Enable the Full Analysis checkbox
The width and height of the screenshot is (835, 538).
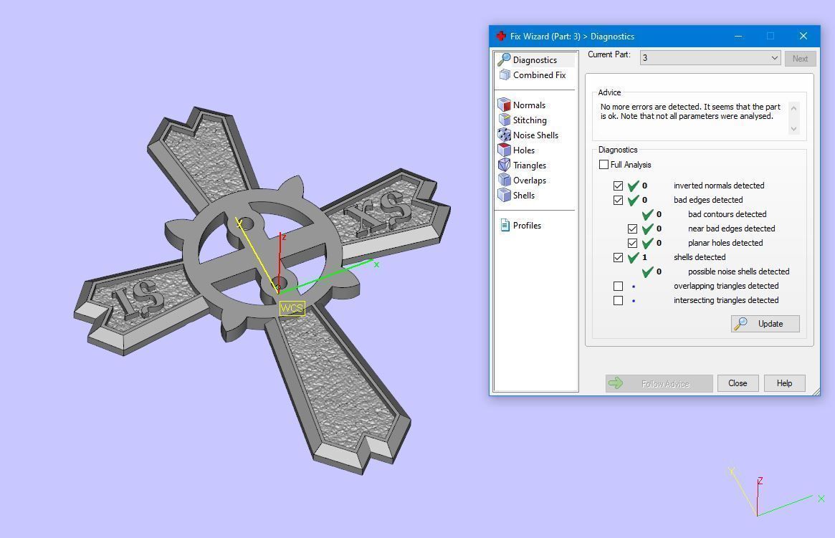coord(603,165)
